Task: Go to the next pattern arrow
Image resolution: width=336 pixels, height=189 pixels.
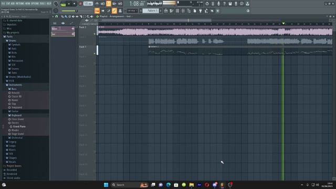Action: click(x=161, y=10)
